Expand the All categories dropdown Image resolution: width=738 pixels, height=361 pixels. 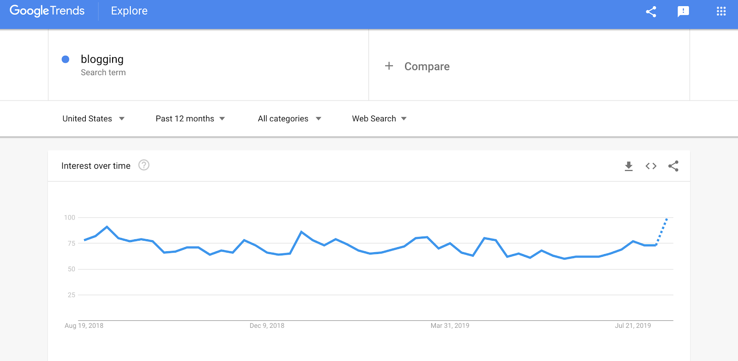288,118
